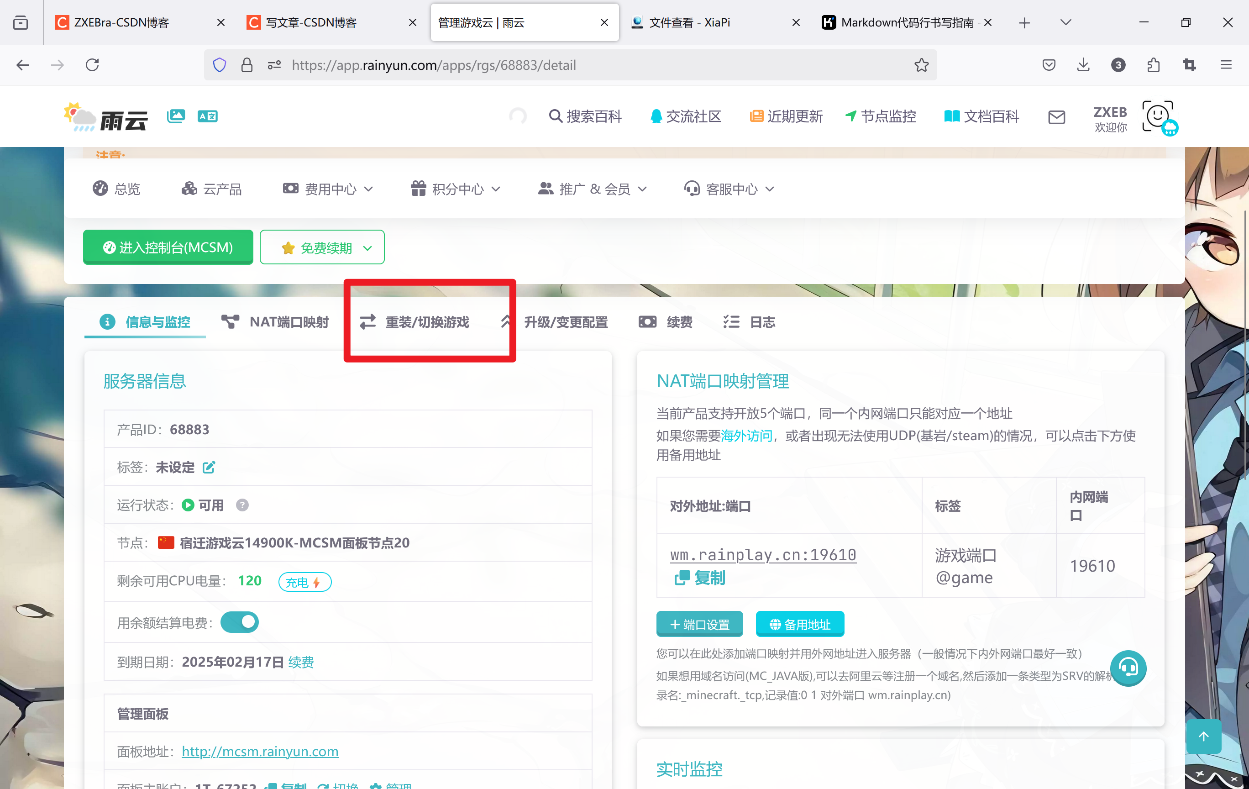Open the 海外访问 link

[747, 435]
